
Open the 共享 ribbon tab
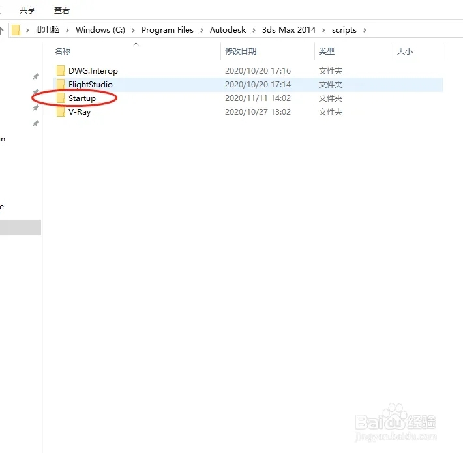[x=27, y=10]
